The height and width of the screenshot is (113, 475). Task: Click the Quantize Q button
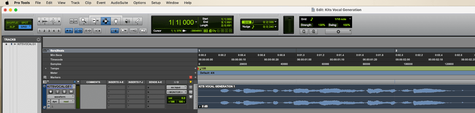304,31
